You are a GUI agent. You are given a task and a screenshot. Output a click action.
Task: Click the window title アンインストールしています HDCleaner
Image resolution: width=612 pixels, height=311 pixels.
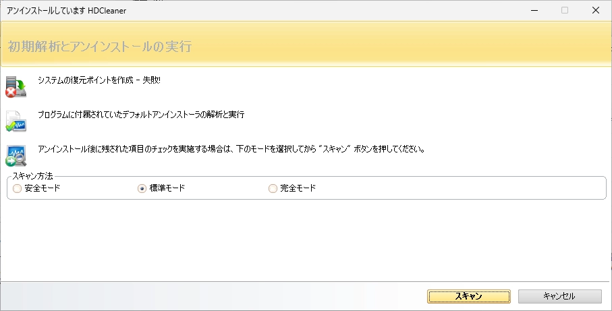point(66,11)
